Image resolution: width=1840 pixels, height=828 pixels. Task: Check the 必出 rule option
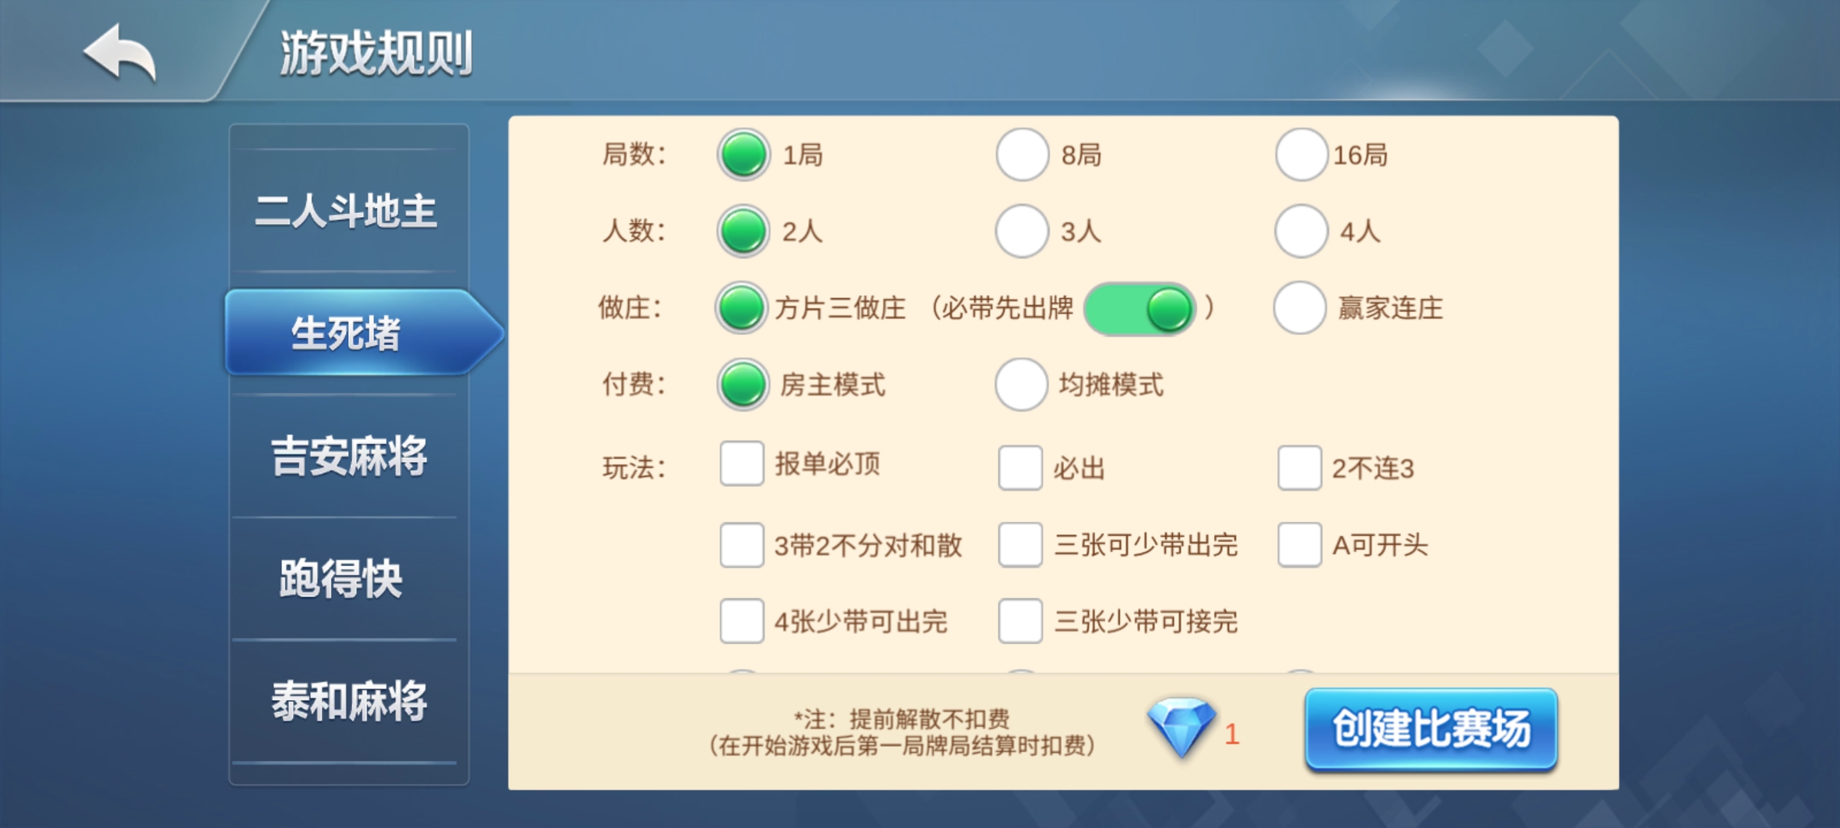(1020, 468)
